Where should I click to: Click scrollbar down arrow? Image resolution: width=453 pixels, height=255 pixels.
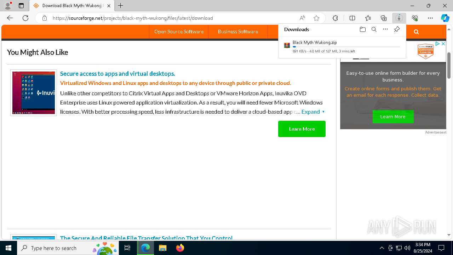pyautogui.click(x=449, y=235)
